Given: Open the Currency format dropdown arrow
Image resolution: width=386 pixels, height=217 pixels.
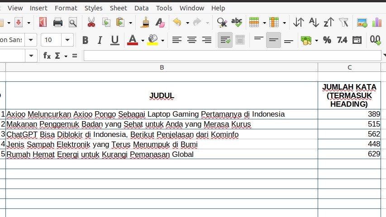Looking at the screenshot, I should click(x=317, y=40).
